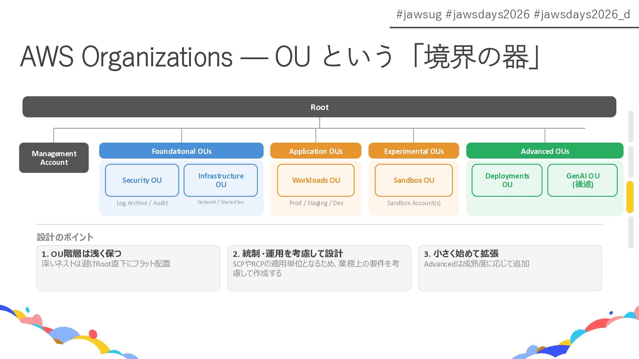Select the Deployments OU box

(x=507, y=180)
